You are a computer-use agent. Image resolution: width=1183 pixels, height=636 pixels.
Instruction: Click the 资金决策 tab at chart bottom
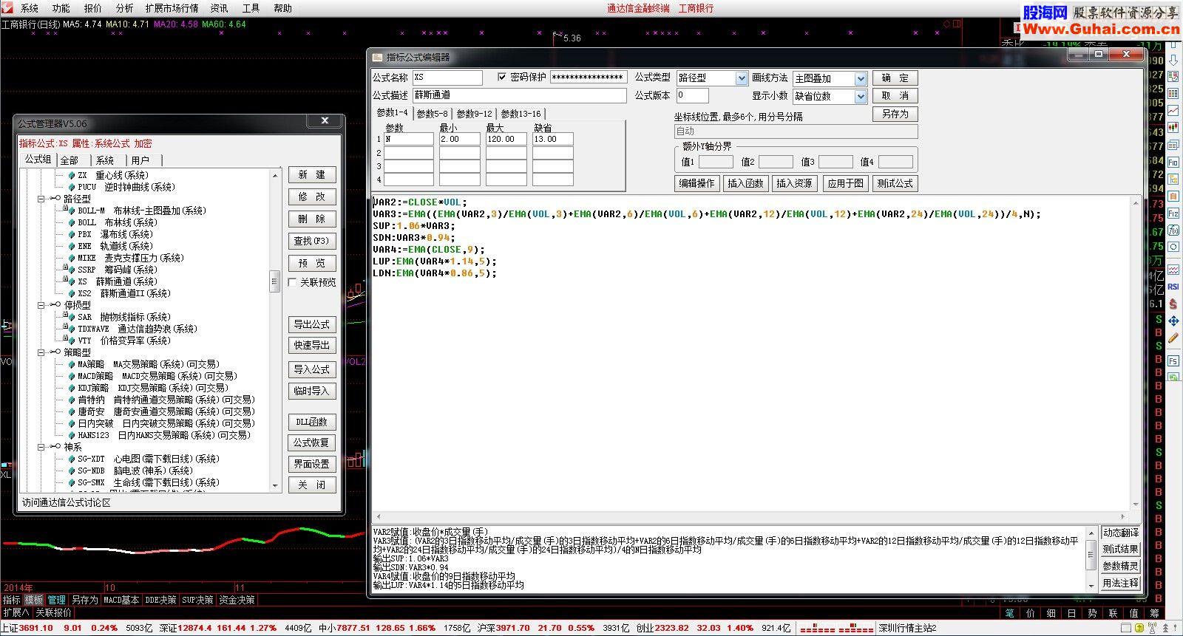(x=237, y=600)
